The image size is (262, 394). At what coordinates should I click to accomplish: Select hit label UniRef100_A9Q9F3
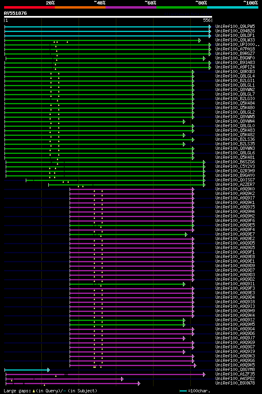click(235, 289)
